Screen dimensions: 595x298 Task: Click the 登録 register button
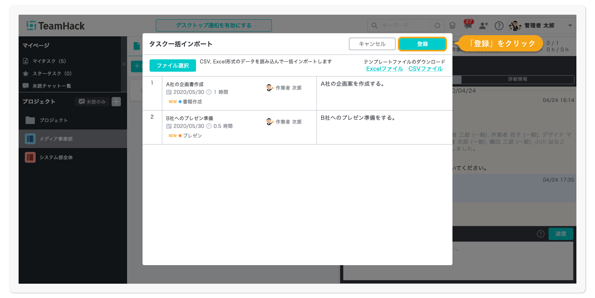[422, 44]
